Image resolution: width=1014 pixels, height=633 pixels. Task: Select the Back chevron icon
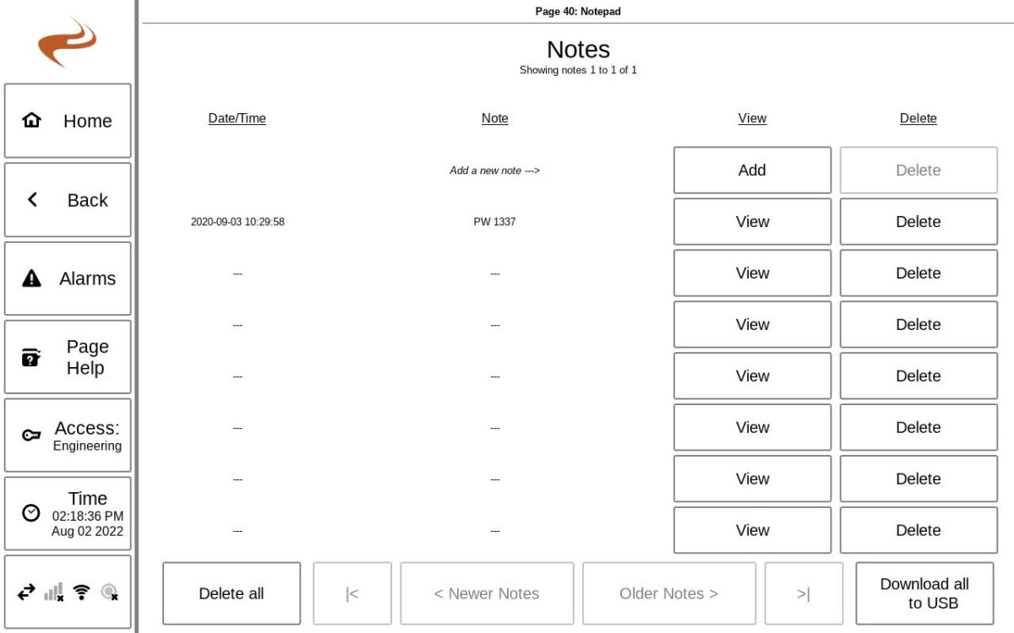31,199
